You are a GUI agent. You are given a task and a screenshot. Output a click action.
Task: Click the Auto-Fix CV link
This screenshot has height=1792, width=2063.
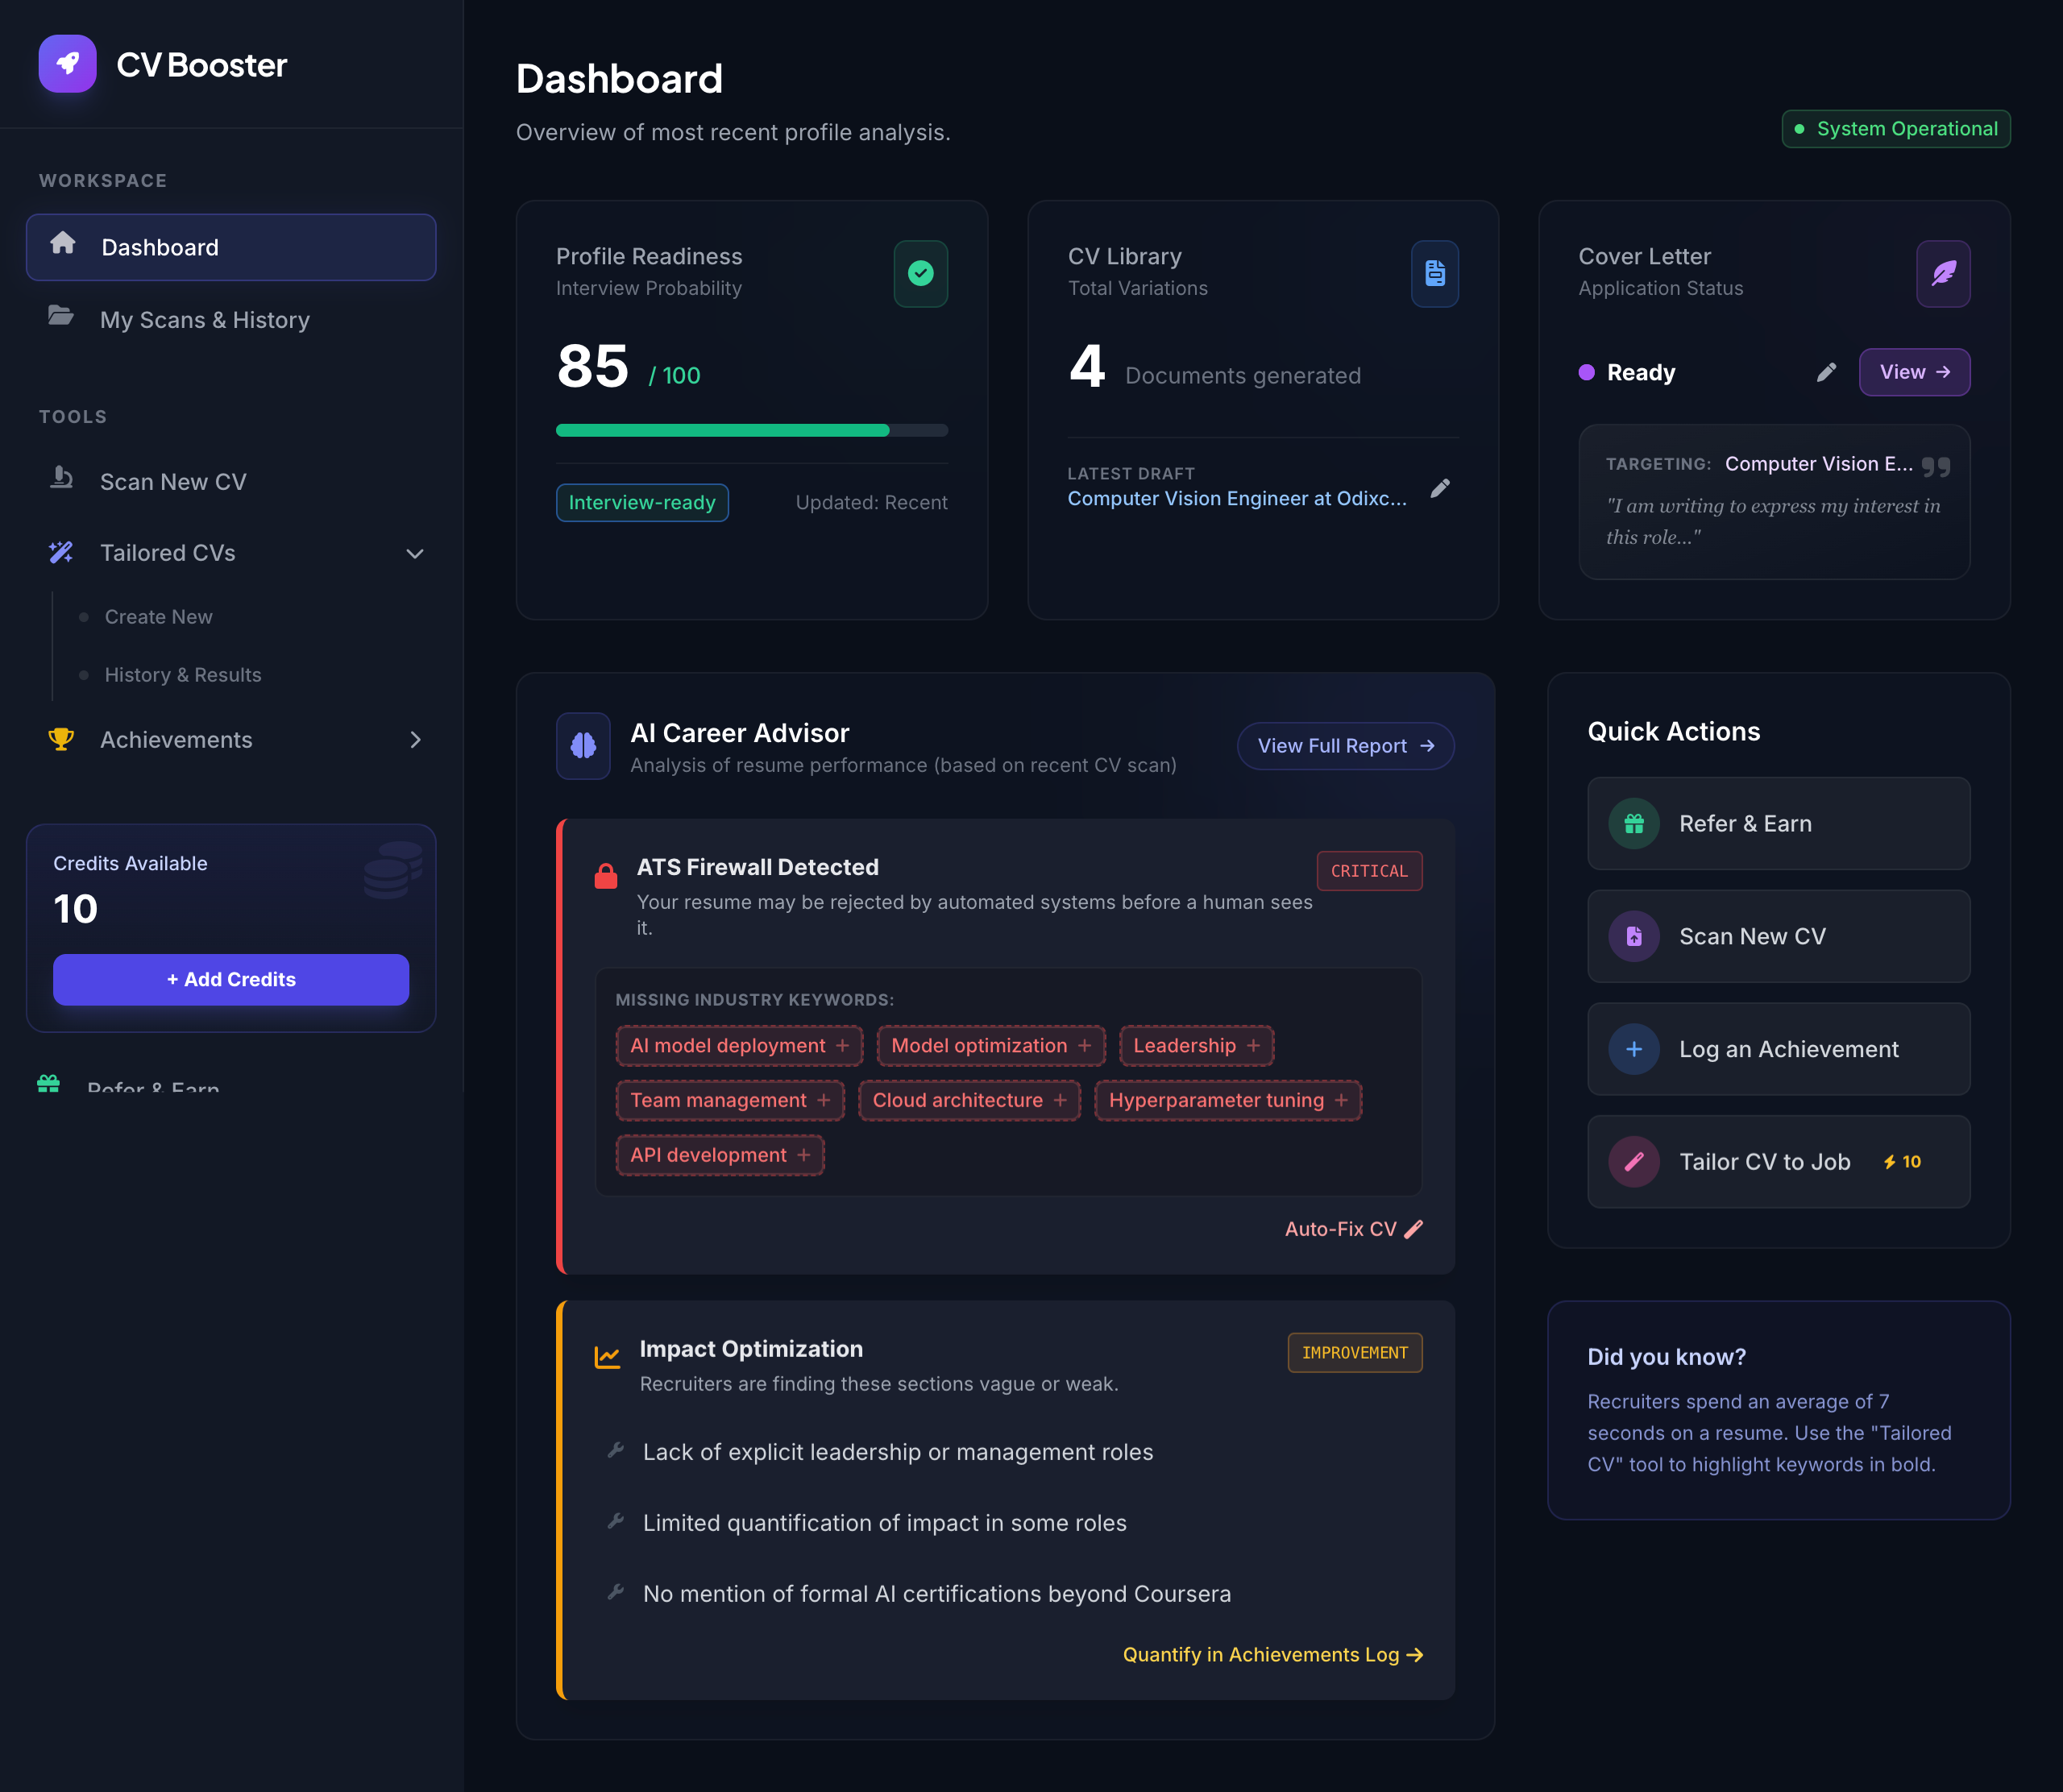pyautogui.click(x=1353, y=1229)
